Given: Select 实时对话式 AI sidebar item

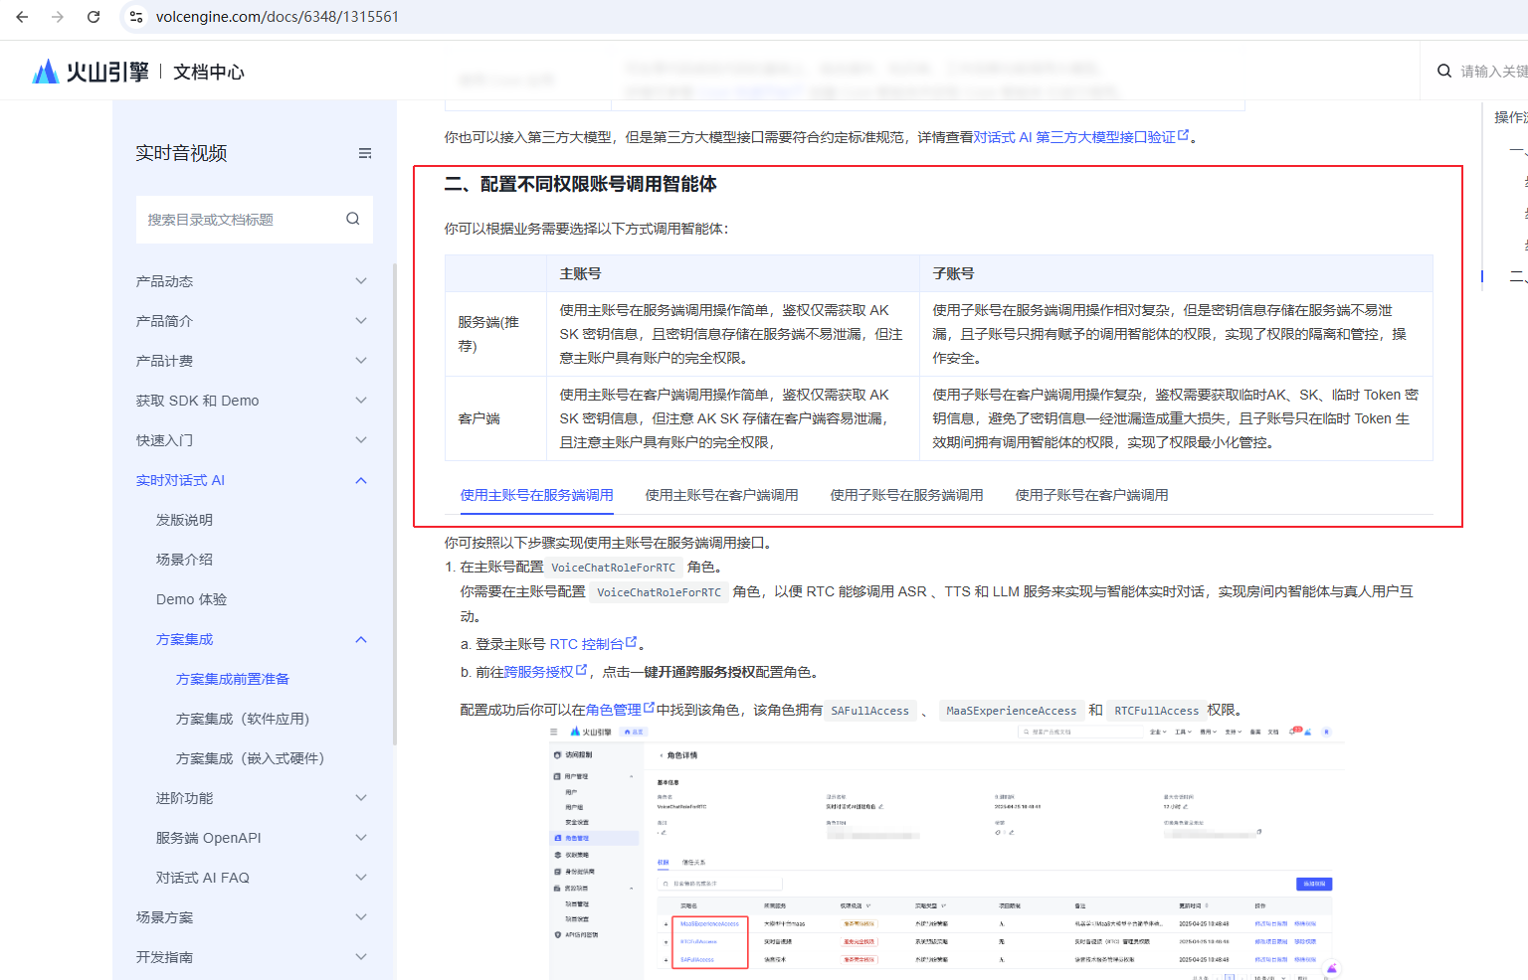Looking at the screenshot, I should pyautogui.click(x=180, y=480).
